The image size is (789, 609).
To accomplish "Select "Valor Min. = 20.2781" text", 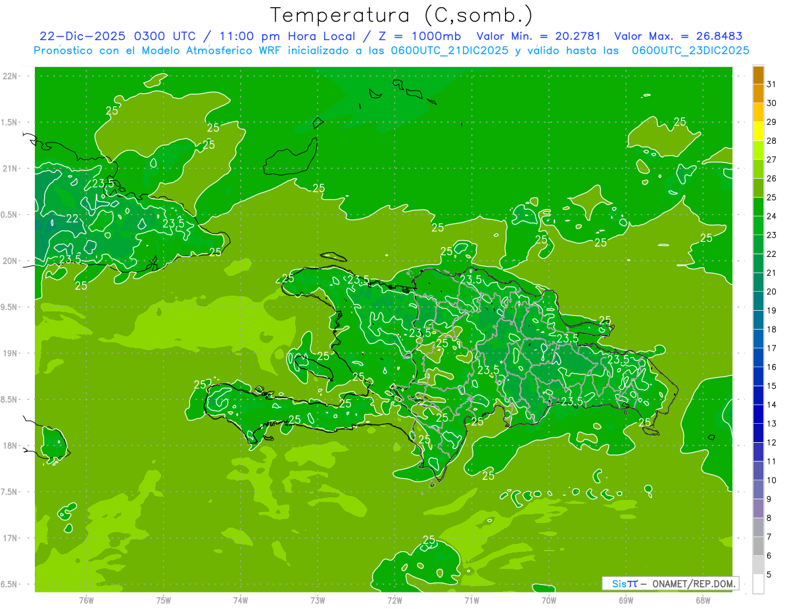I will (x=538, y=36).
